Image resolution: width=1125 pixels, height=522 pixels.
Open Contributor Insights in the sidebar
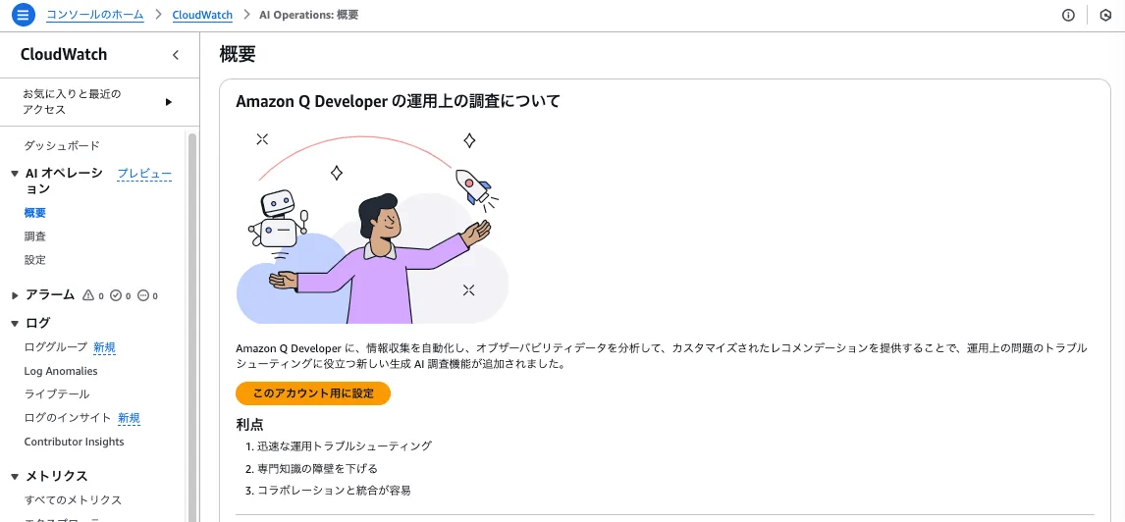(x=74, y=442)
